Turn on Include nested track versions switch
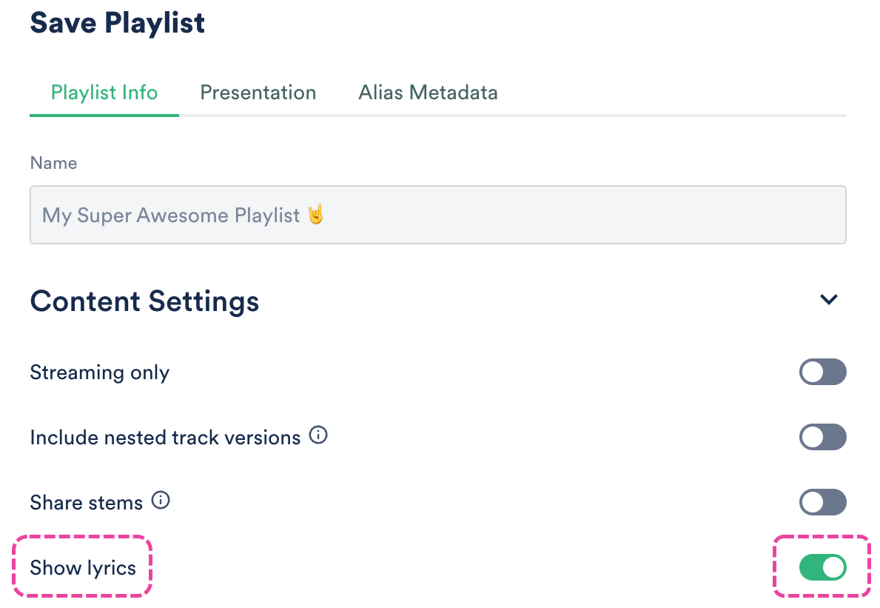Viewport: 880px width, 608px height. click(x=822, y=437)
